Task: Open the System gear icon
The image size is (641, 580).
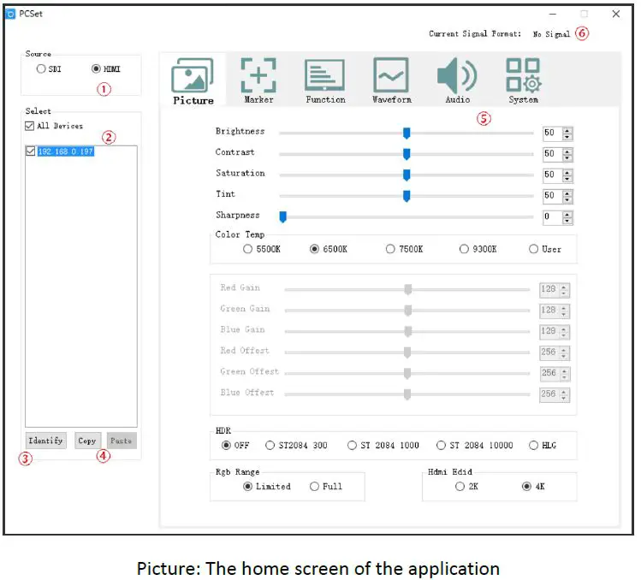Action: point(523,77)
